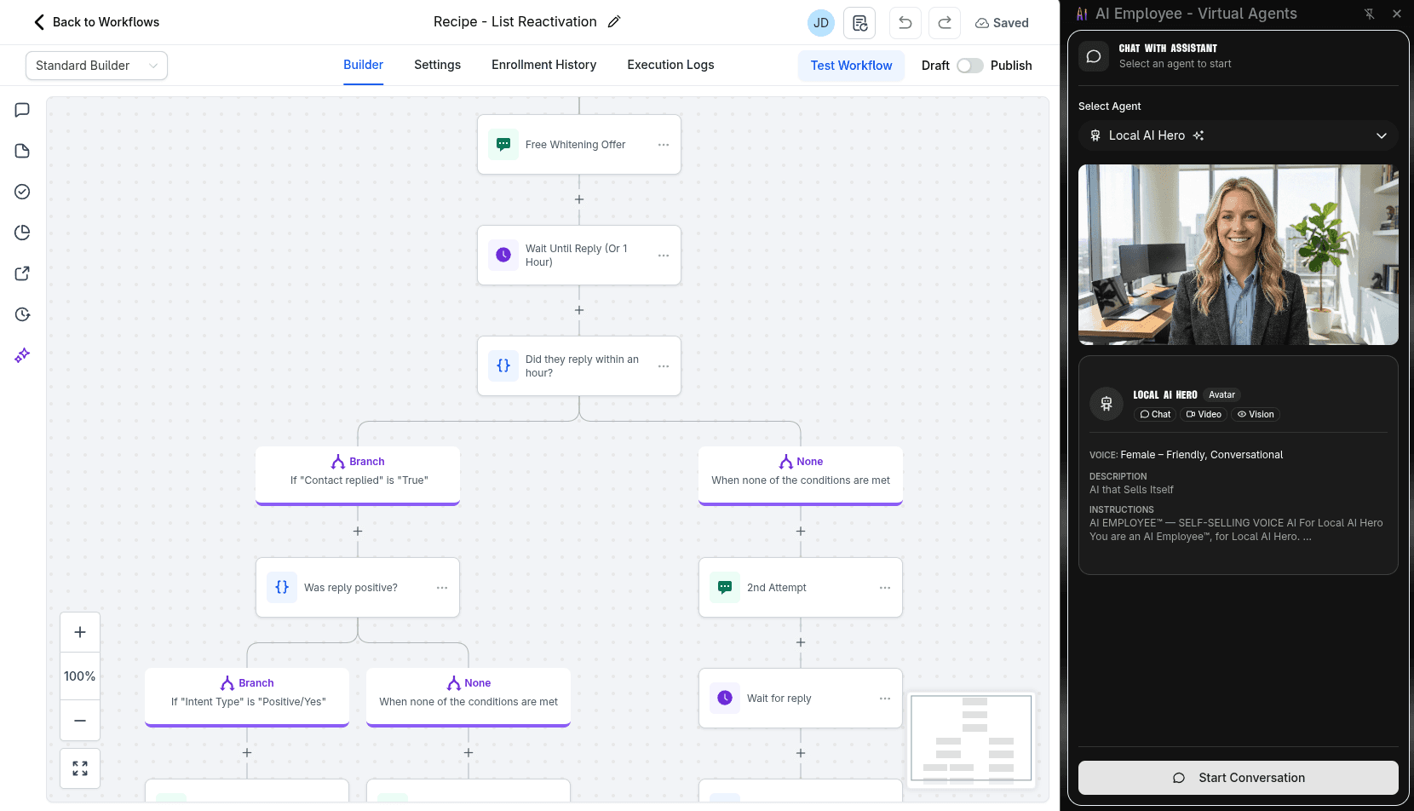Click the fit-to-screen expand icon
This screenshot has height=811, width=1414.
pyautogui.click(x=80, y=768)
